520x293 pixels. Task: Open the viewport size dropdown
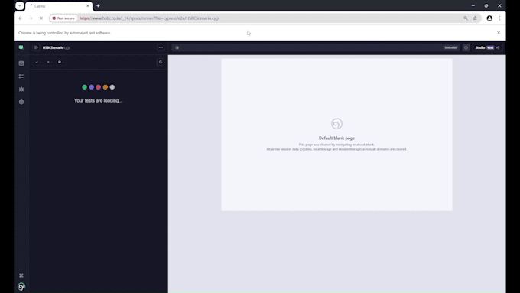coord(450,47)
